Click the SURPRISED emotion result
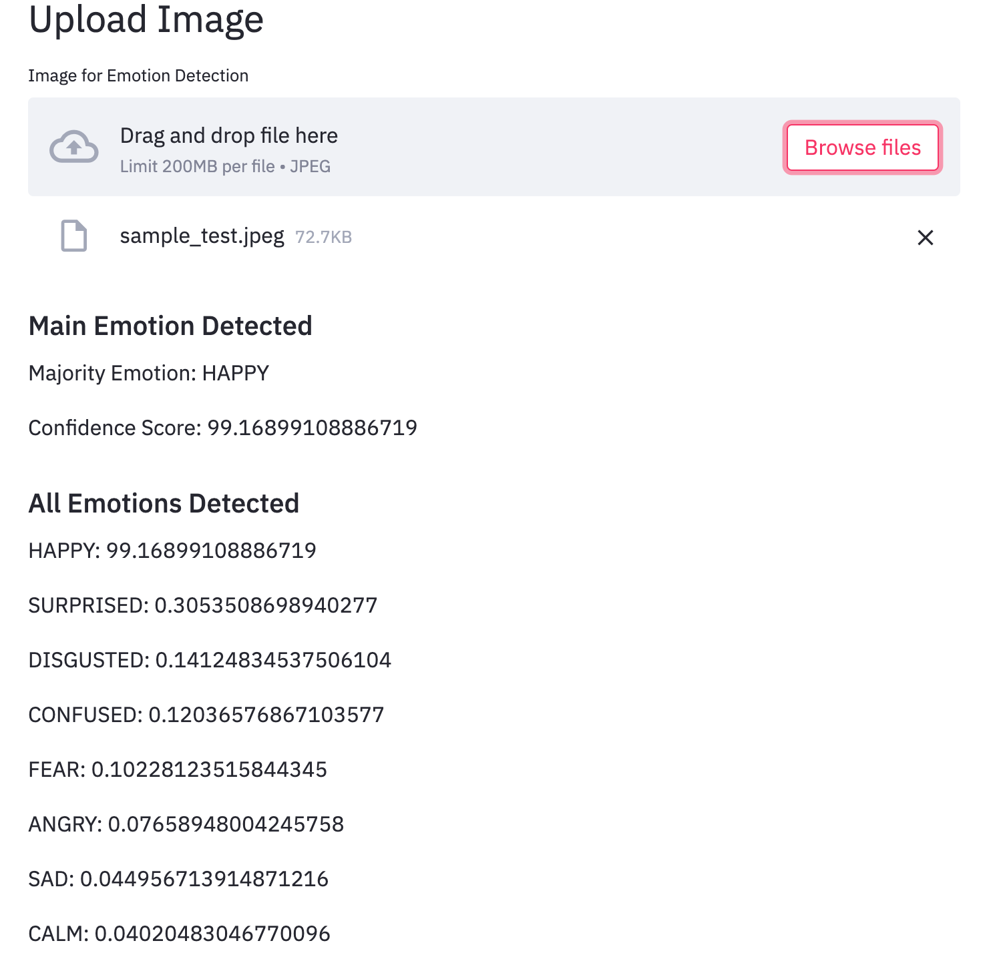 coord(202,605)
